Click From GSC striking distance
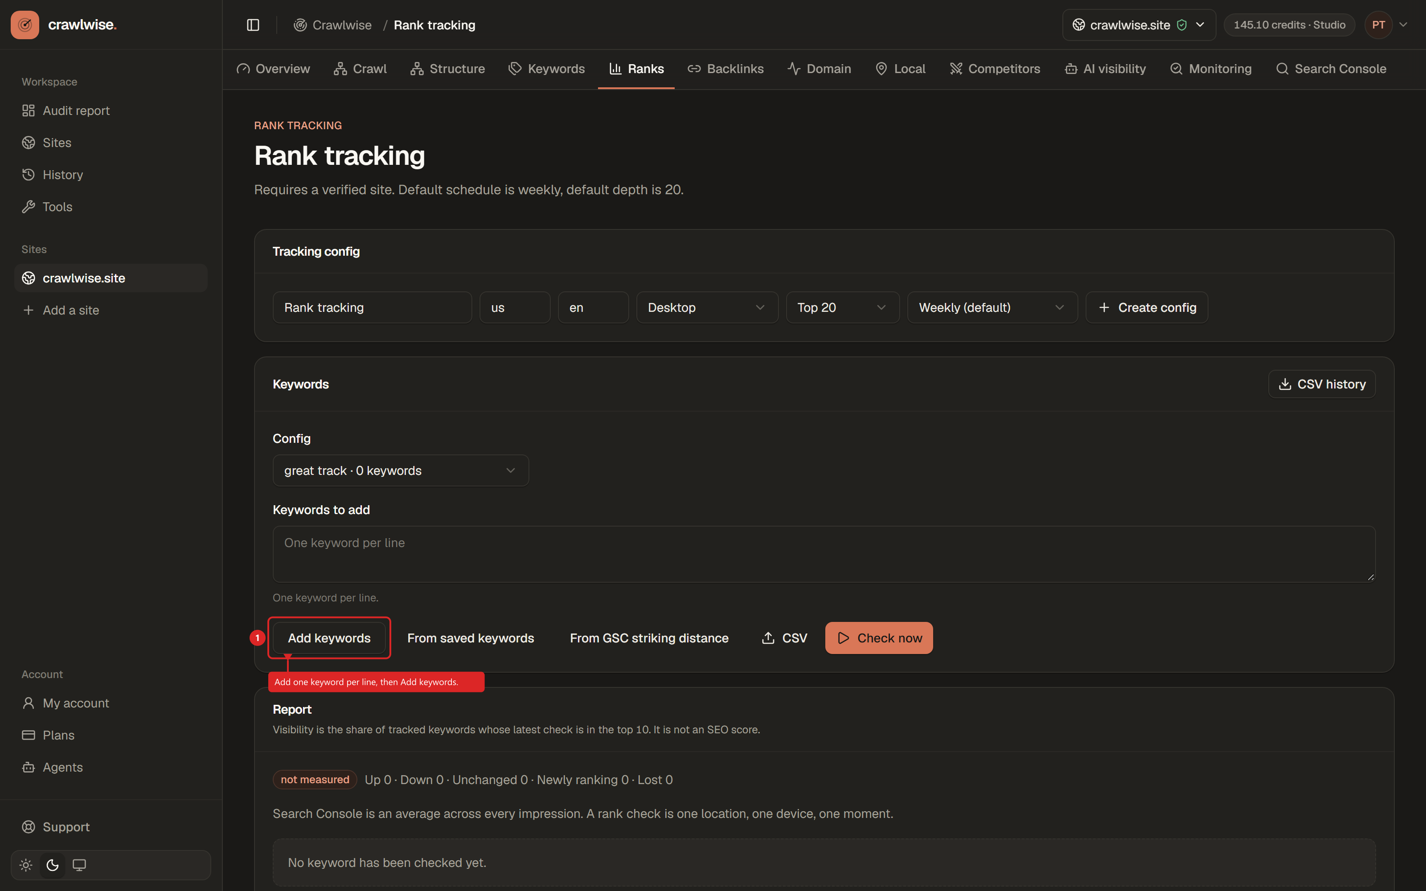 [x=649, y=638]
